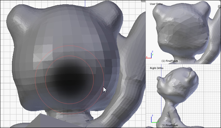Click the Right Ortho view label
This screenshot has height=128, width=221.
[x=157, y=68]
